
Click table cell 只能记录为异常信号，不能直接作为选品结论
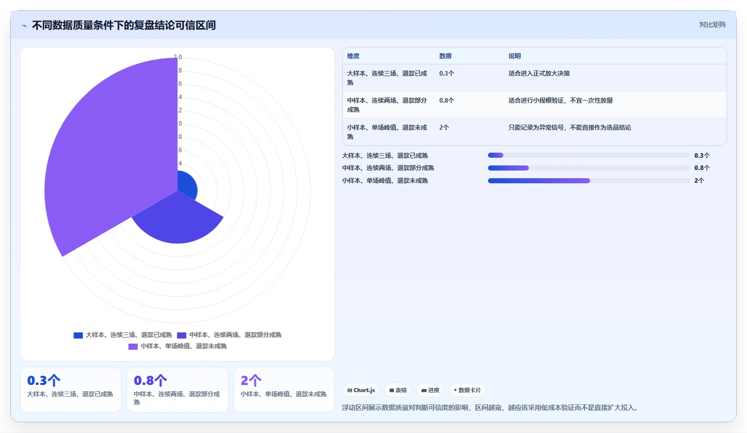click(570, 128)
